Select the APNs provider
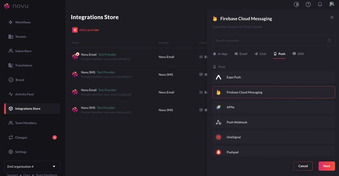Viewport: 339px width, 176px height. [273, 107]
